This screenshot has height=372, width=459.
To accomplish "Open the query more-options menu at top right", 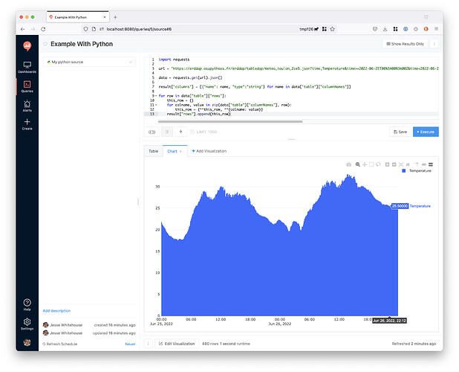I will click(x=434, y=44).
